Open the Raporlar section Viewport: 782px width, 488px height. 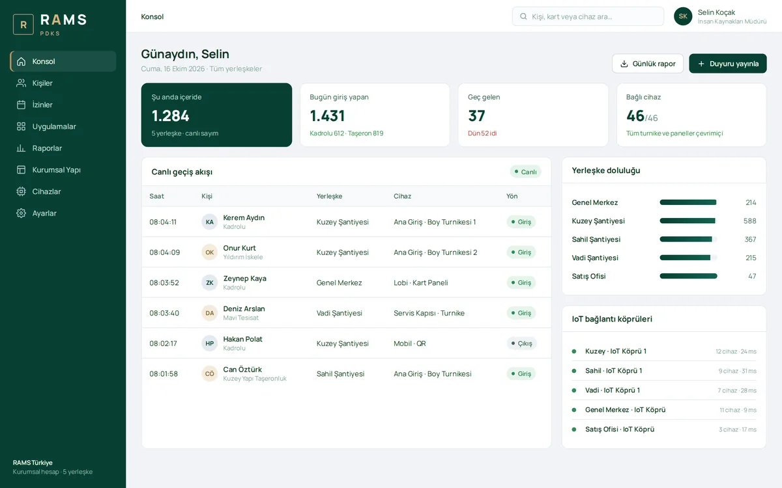[x=63, y=148]
